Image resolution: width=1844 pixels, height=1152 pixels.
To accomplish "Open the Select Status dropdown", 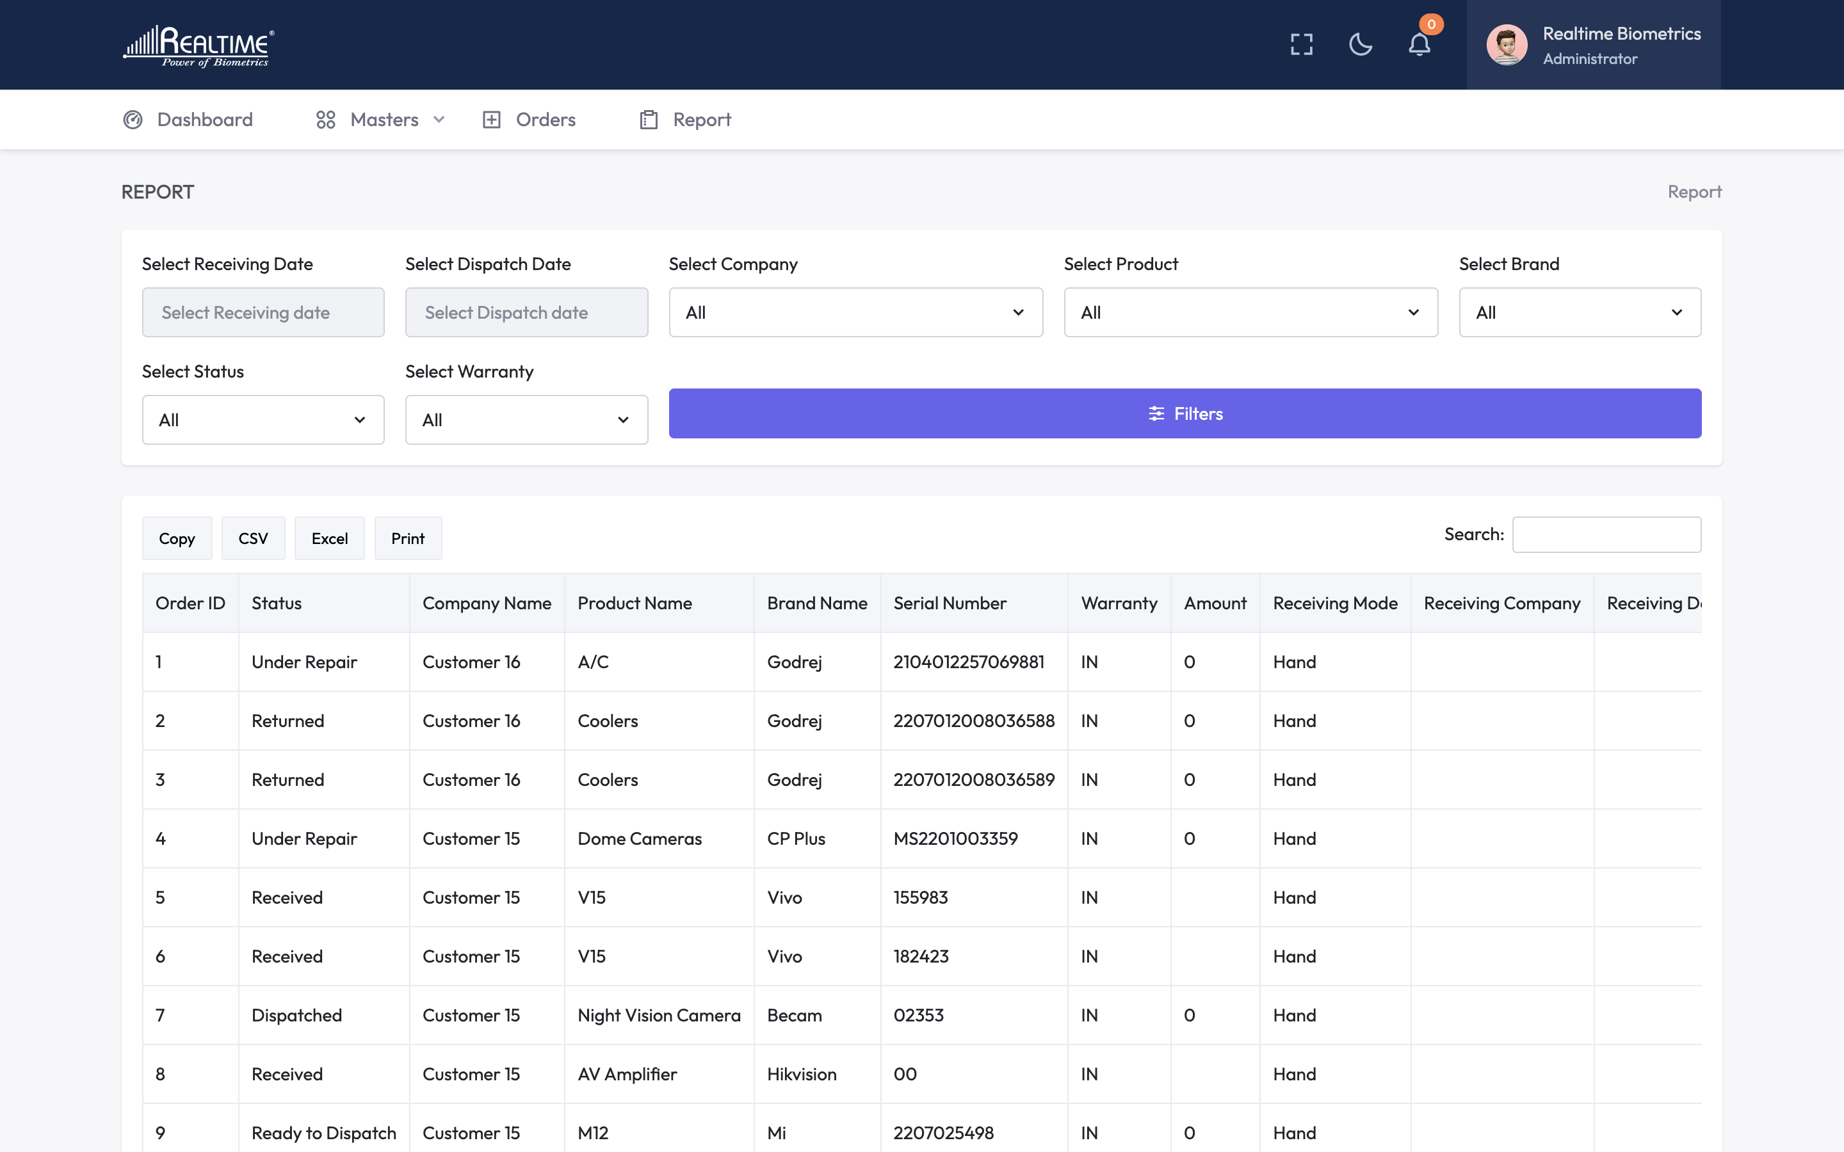I will [263, 420].
